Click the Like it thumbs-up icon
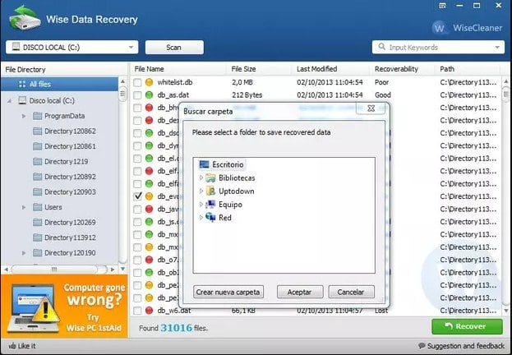Image resolution: width=512 pixels, height=355 pixels. pyautogui.click(x=12, y=345)
